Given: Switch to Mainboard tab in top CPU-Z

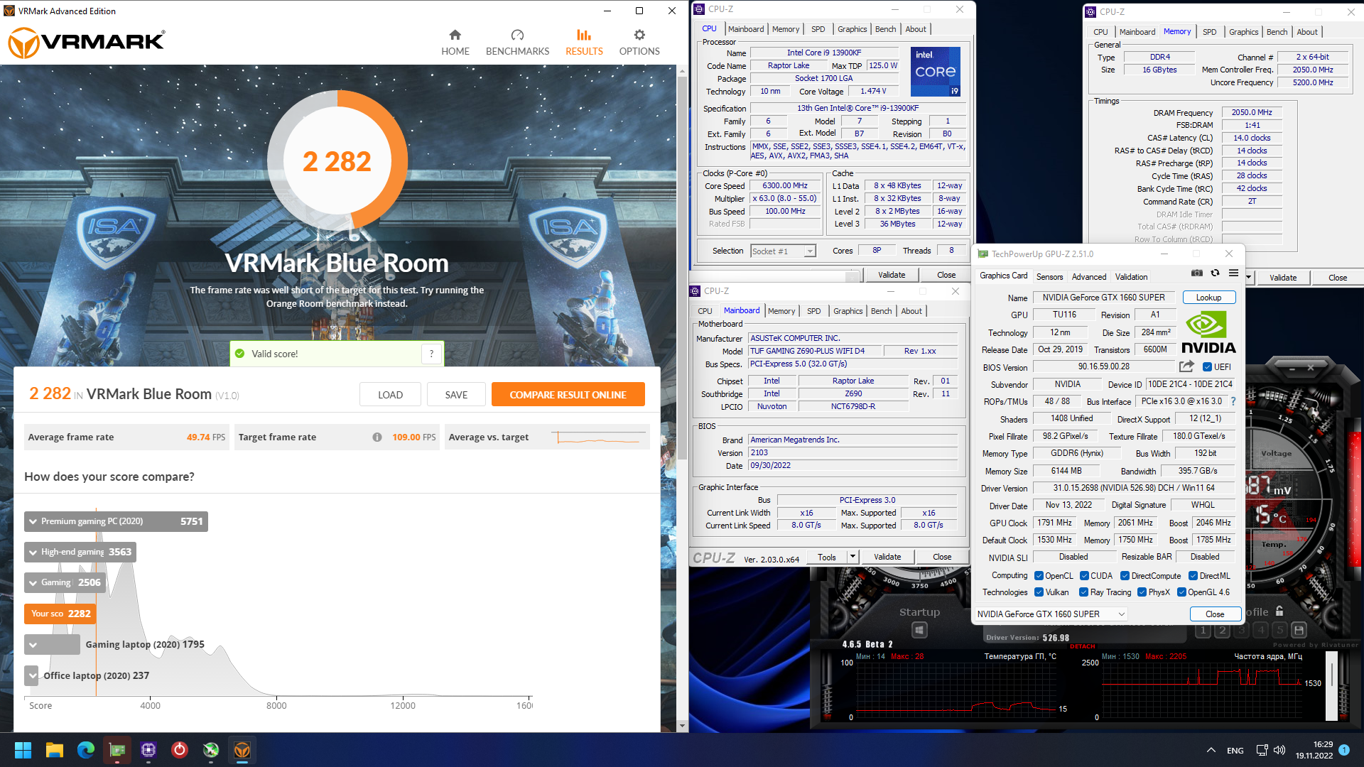Looking at the screenshot, I should pos(745,29).
